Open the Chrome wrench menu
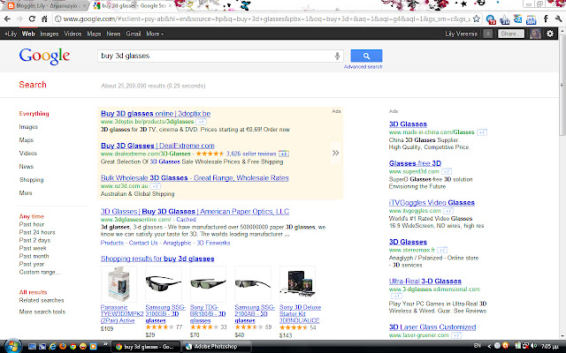 coord(558,19)
